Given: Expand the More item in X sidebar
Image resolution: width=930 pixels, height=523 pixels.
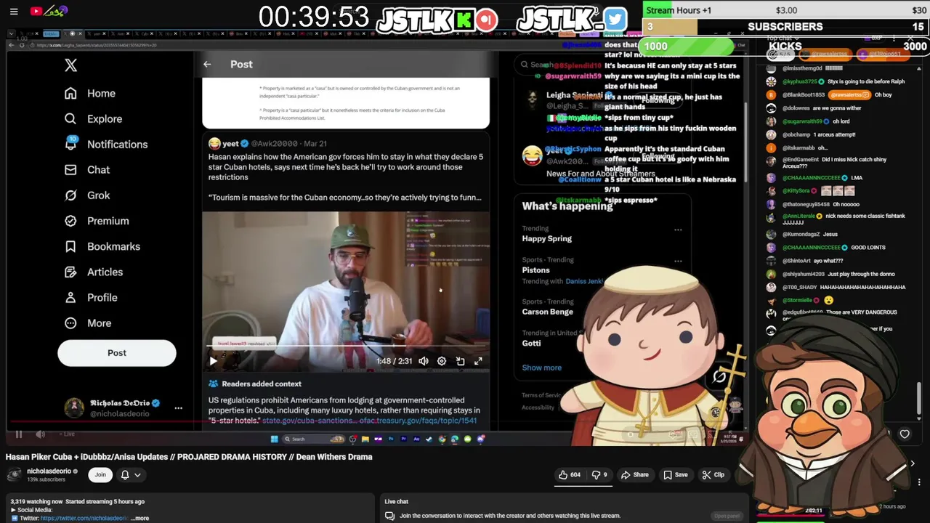Looking at the screenshot, I should click(x=88, y=323).
